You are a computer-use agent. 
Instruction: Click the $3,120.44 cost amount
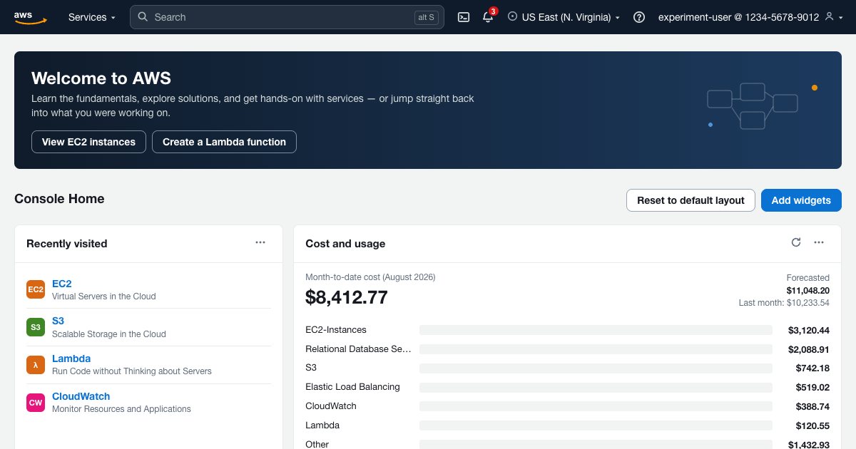point(809,330)
